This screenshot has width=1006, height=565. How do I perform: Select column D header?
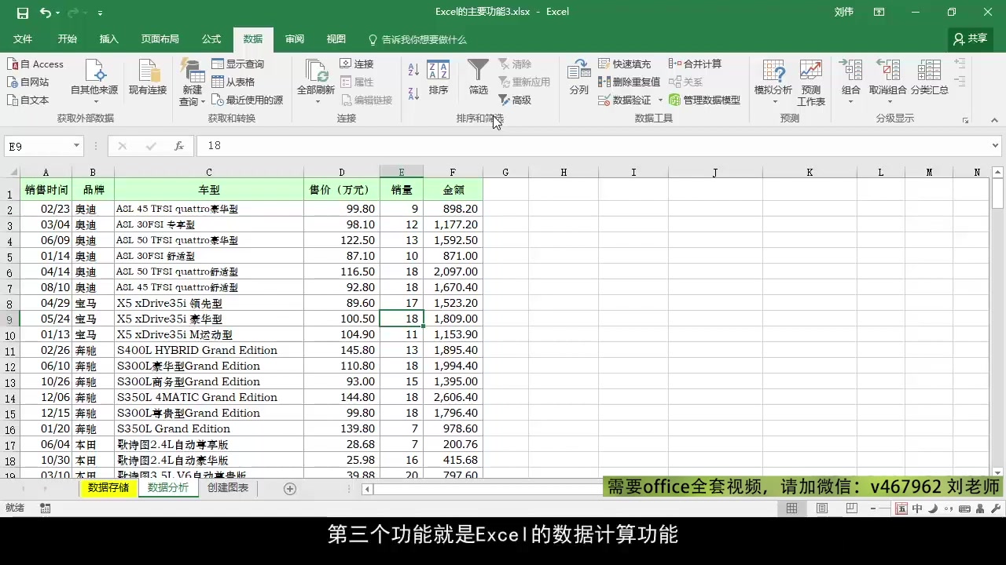(x=342, y=172)
